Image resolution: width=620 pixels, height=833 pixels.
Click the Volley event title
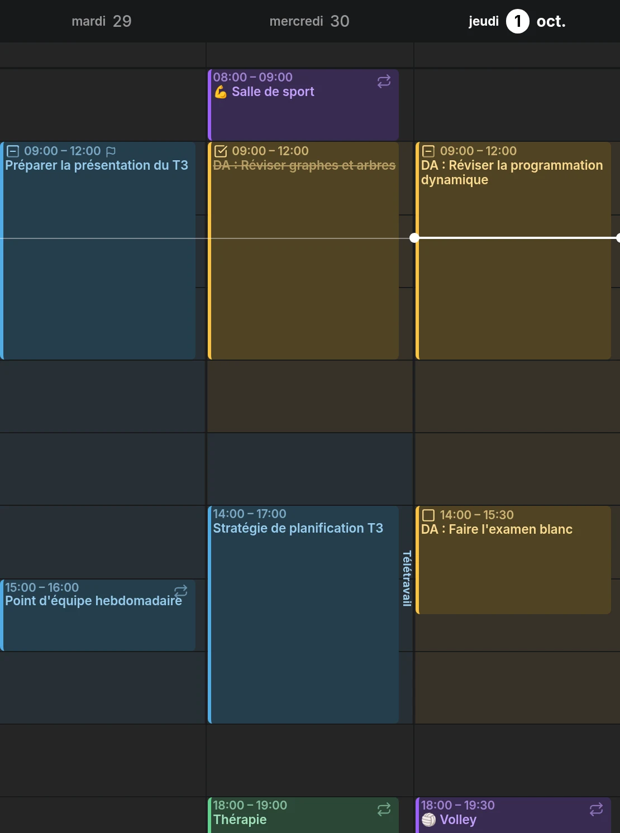[458, 820]
